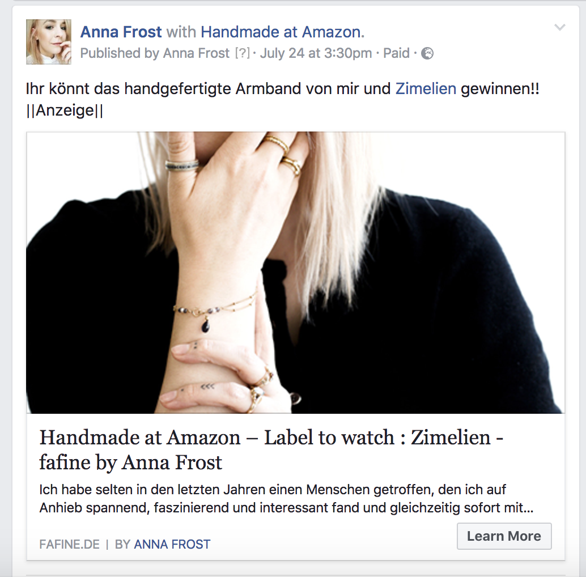
Task: Open the July 24 at 3:30pm timestamp
Action: point(316,53)
